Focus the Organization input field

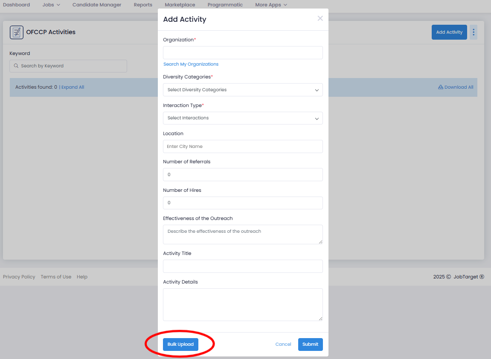point(243,52)
